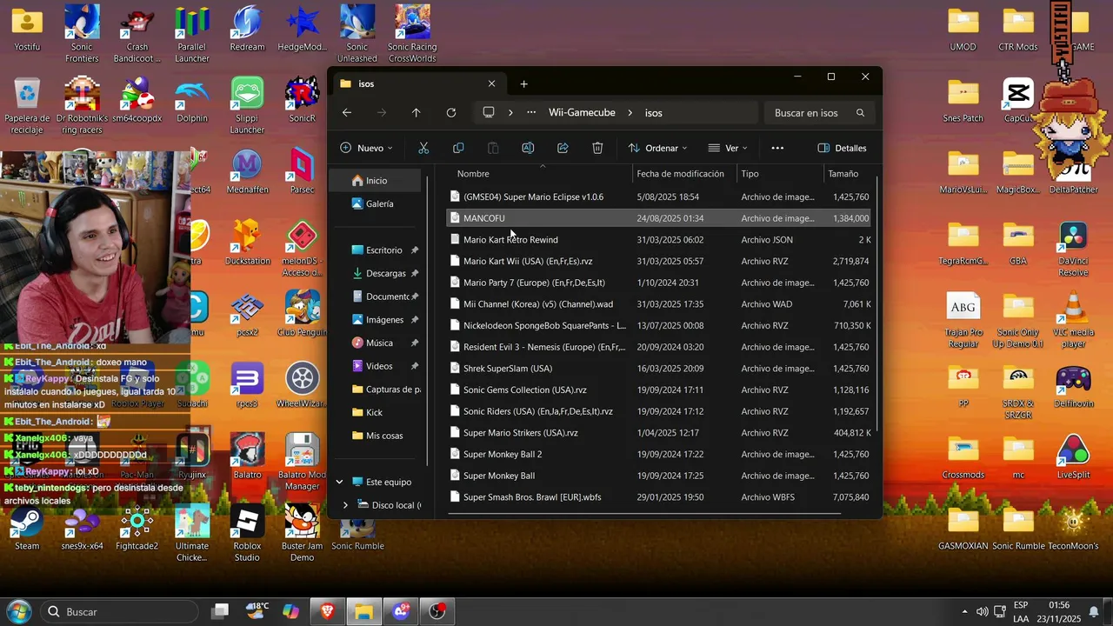Click the Windows Start button

[19, 612]
